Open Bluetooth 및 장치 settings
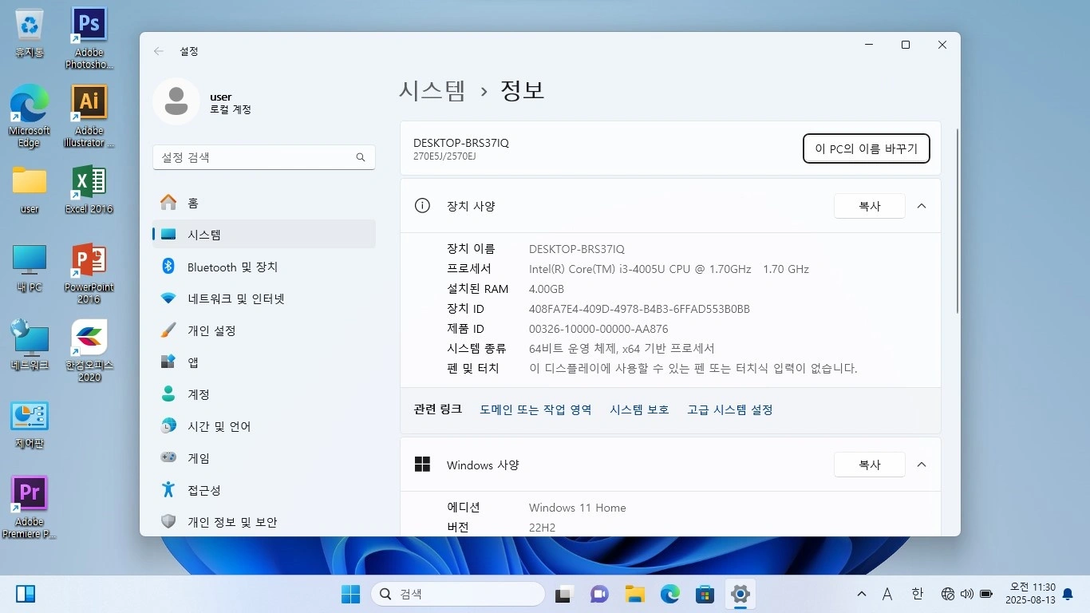Viewport: 1090px width, 613px height. click(264, 267)
